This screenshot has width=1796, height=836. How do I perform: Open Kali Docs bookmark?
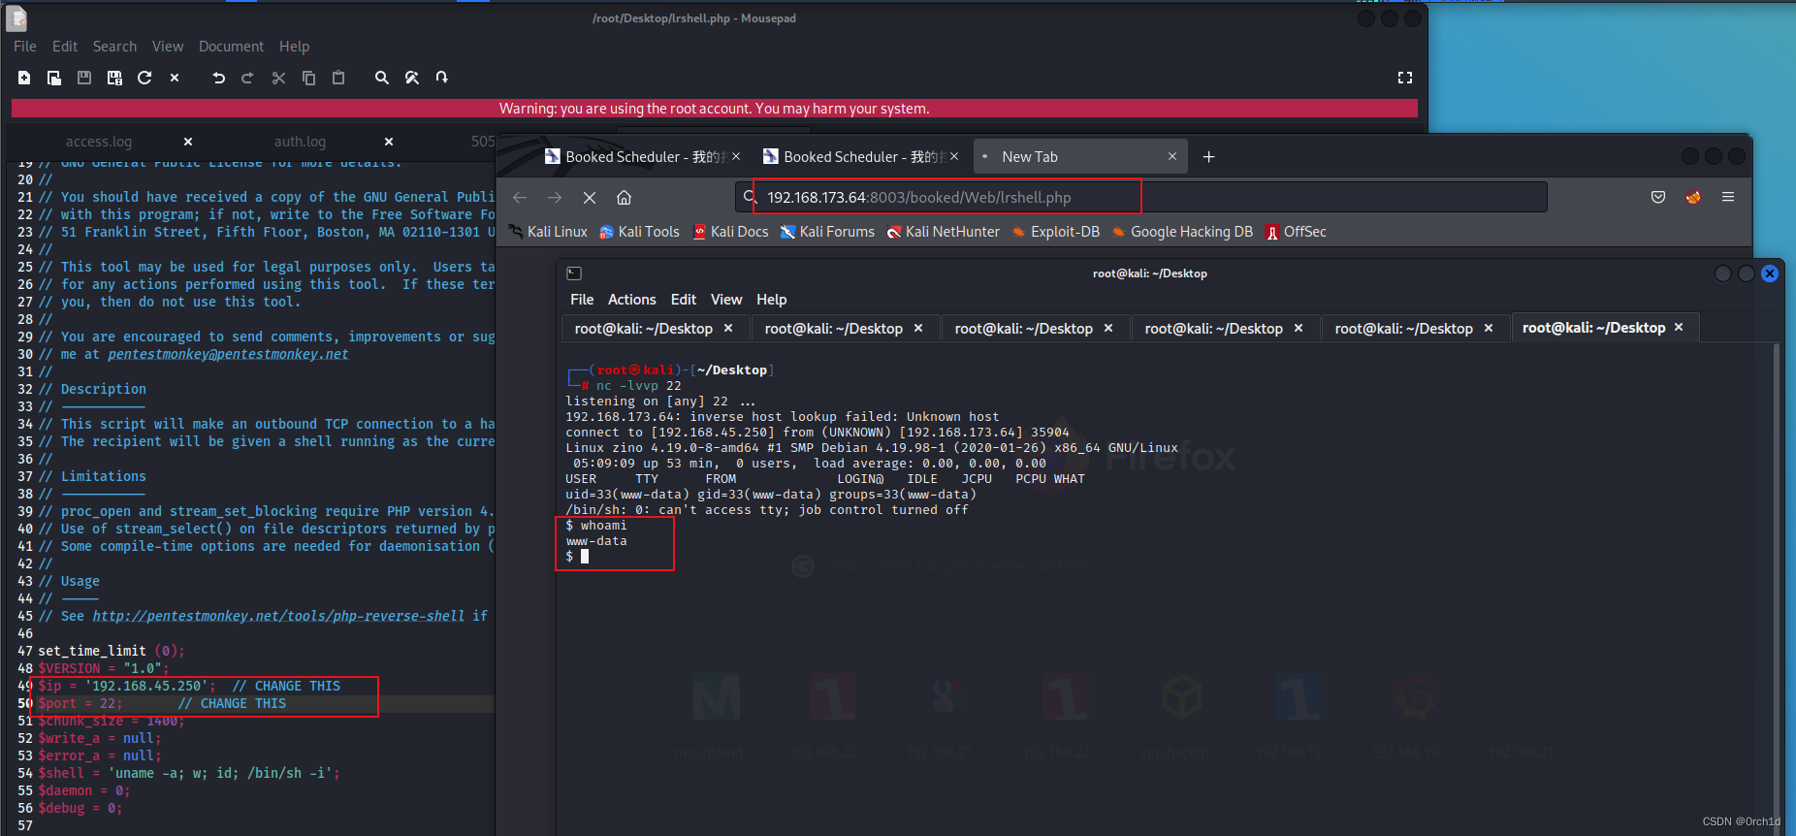tap(730, 232)
